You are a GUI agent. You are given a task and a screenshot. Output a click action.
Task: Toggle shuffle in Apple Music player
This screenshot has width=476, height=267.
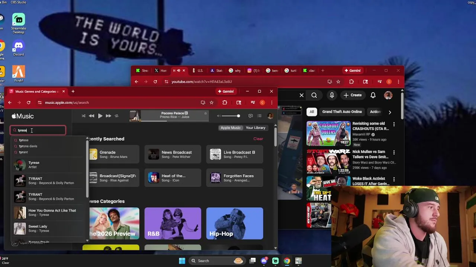83,116
